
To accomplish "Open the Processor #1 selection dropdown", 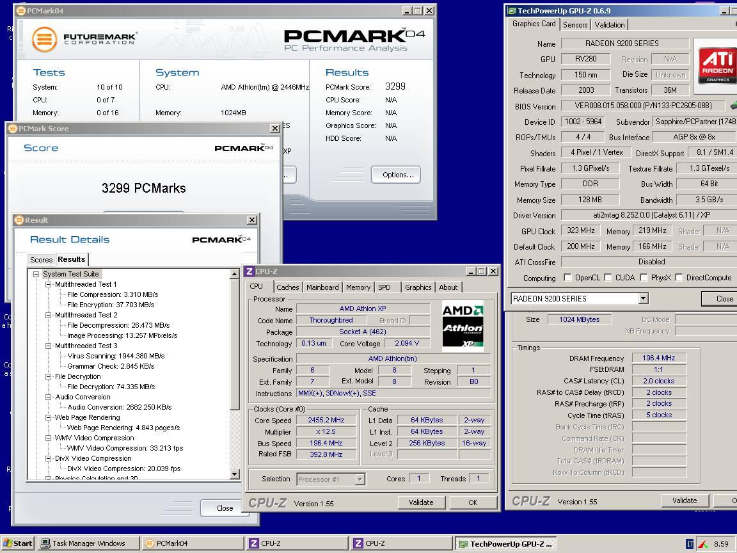I will pos(360,479).
